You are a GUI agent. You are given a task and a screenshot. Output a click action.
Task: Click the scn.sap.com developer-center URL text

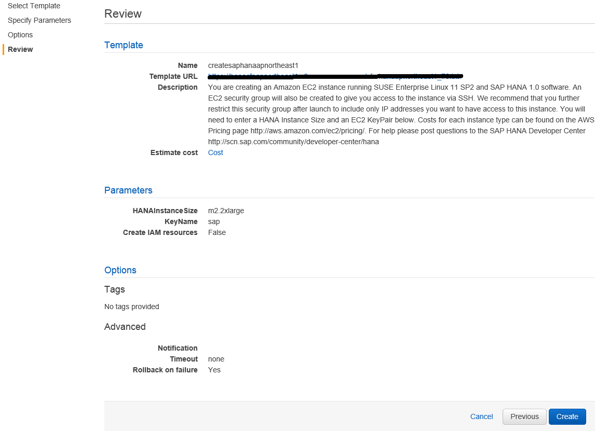click(293, 142)
